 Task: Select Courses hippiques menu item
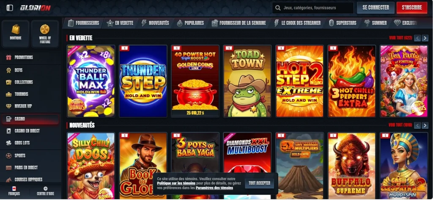click(x=30, y=180)
